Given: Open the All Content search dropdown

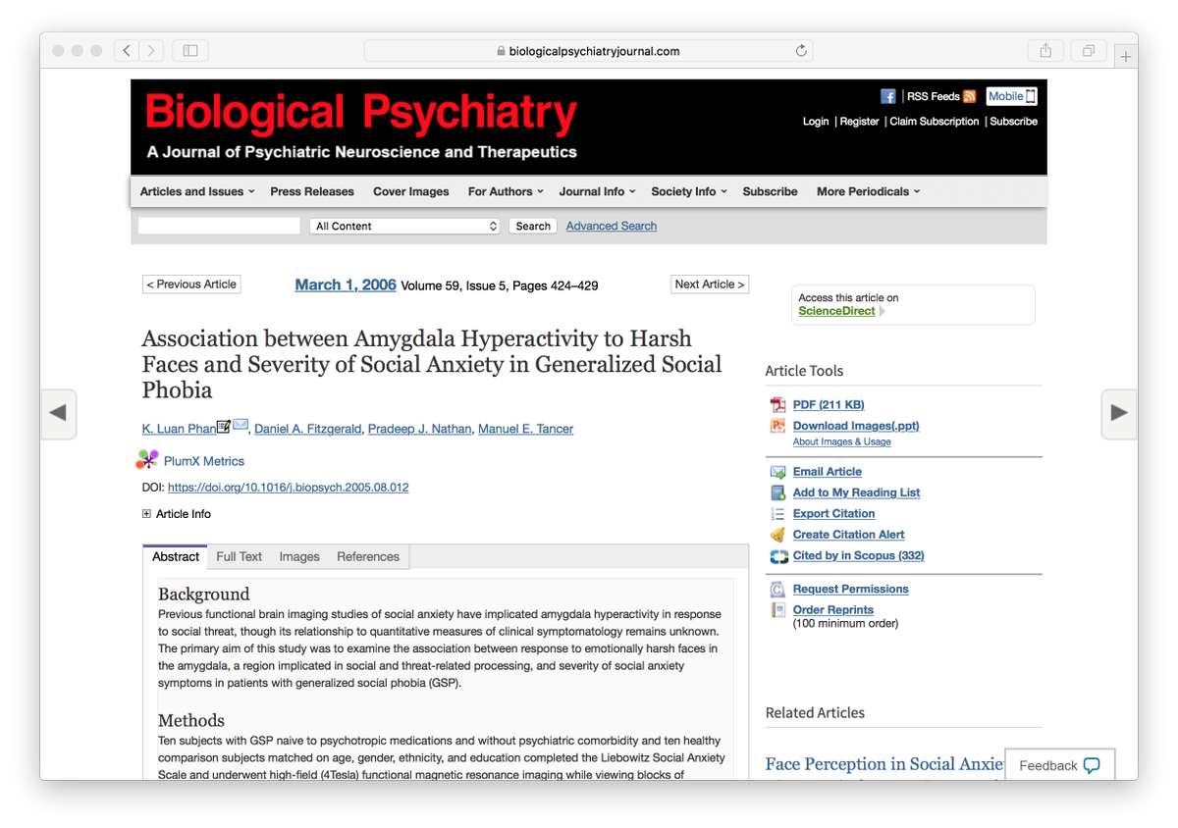Looking at the screenshot, I should [x=405, y=226].
